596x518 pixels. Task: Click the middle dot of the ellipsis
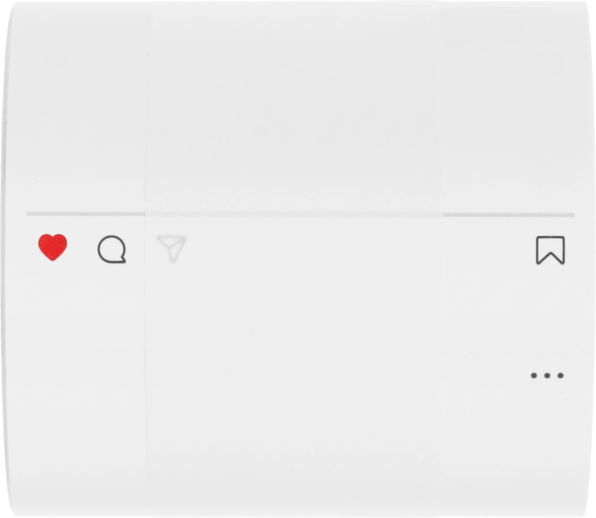click(547, 375)
